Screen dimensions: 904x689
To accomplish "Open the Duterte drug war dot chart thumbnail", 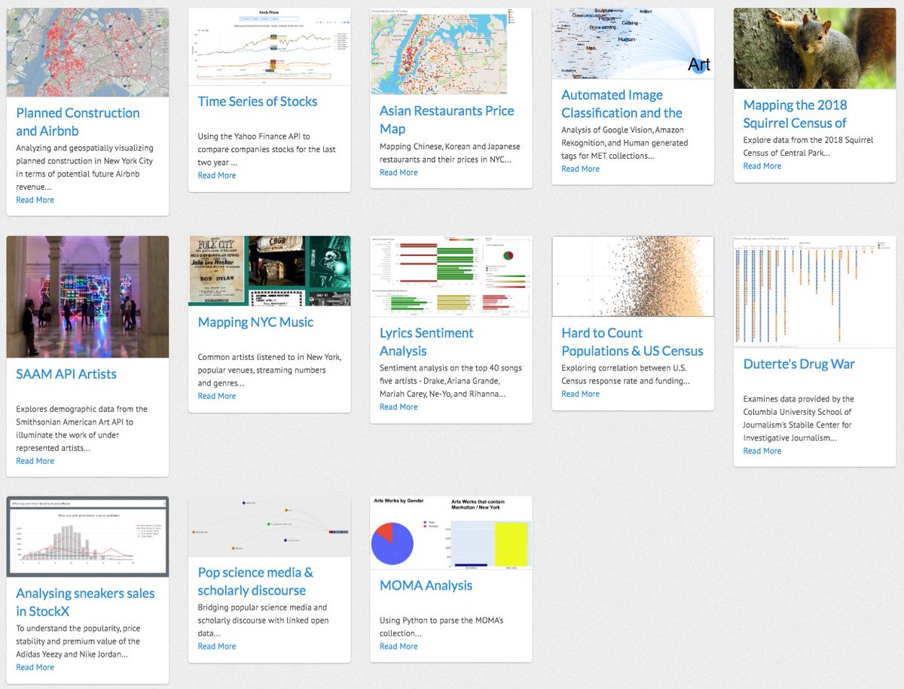I will pos(815,292).
